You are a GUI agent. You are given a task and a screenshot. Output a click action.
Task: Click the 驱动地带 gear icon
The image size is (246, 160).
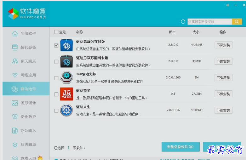(15, 89)
